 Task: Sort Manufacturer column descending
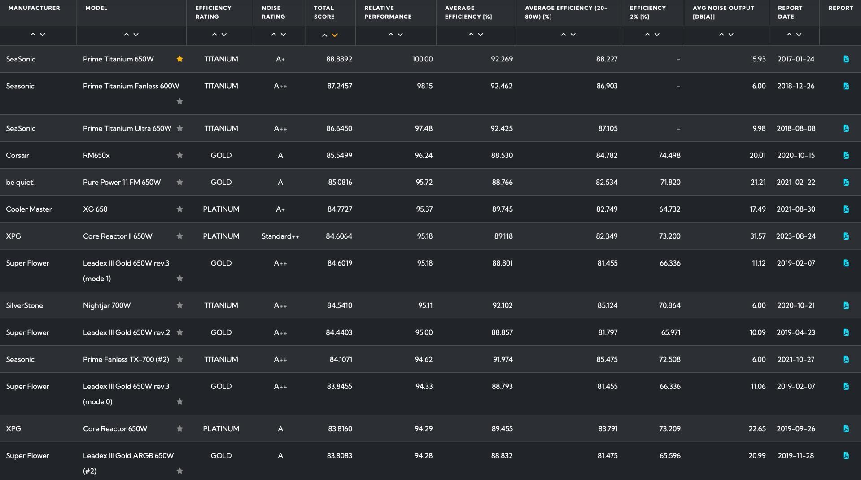point(43,35)
